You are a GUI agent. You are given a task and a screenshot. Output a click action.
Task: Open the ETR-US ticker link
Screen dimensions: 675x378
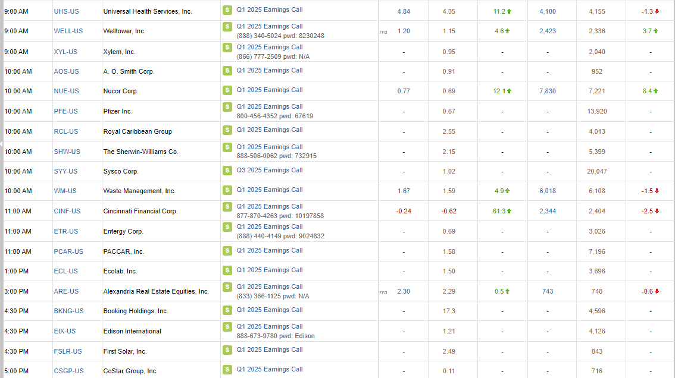[x=66, y=231]
